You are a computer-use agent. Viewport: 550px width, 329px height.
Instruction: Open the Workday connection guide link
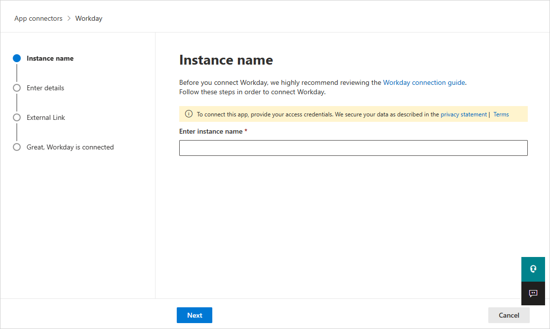424,82
